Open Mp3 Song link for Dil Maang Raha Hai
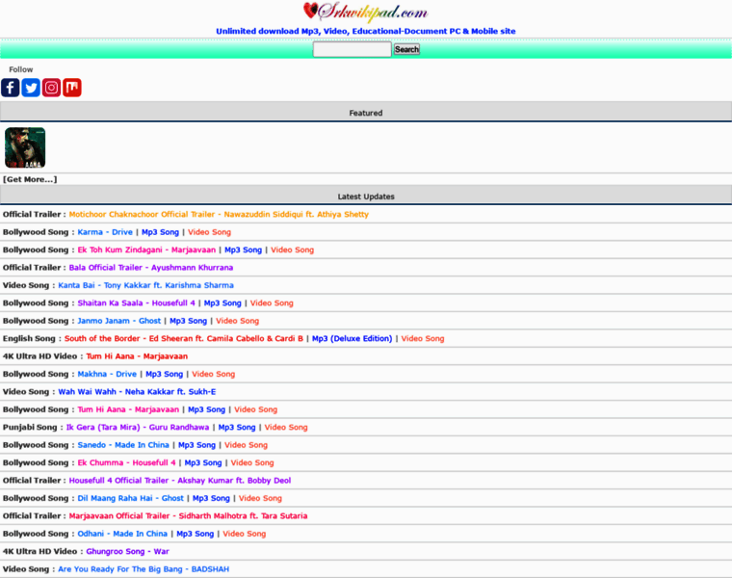 point(211,498)
